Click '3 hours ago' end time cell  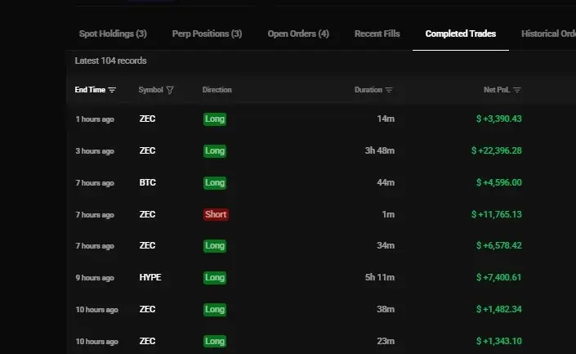pyautogui.click(x=95, y=151)
